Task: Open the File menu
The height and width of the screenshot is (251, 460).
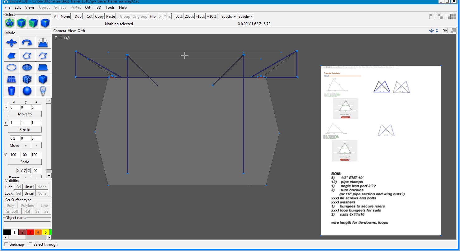Action: click(7, 7)
